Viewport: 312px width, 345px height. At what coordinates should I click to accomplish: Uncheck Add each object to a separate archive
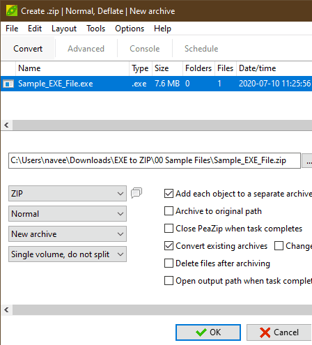click(169, 194)
